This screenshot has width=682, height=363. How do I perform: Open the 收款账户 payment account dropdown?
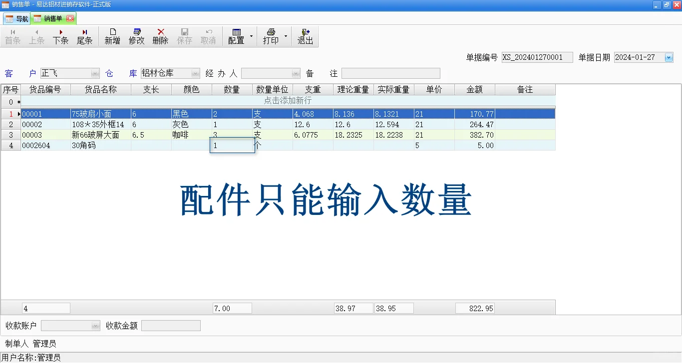point(95,325)
